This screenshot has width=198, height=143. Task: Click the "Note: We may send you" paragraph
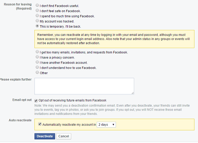click(x=112, y=110)
